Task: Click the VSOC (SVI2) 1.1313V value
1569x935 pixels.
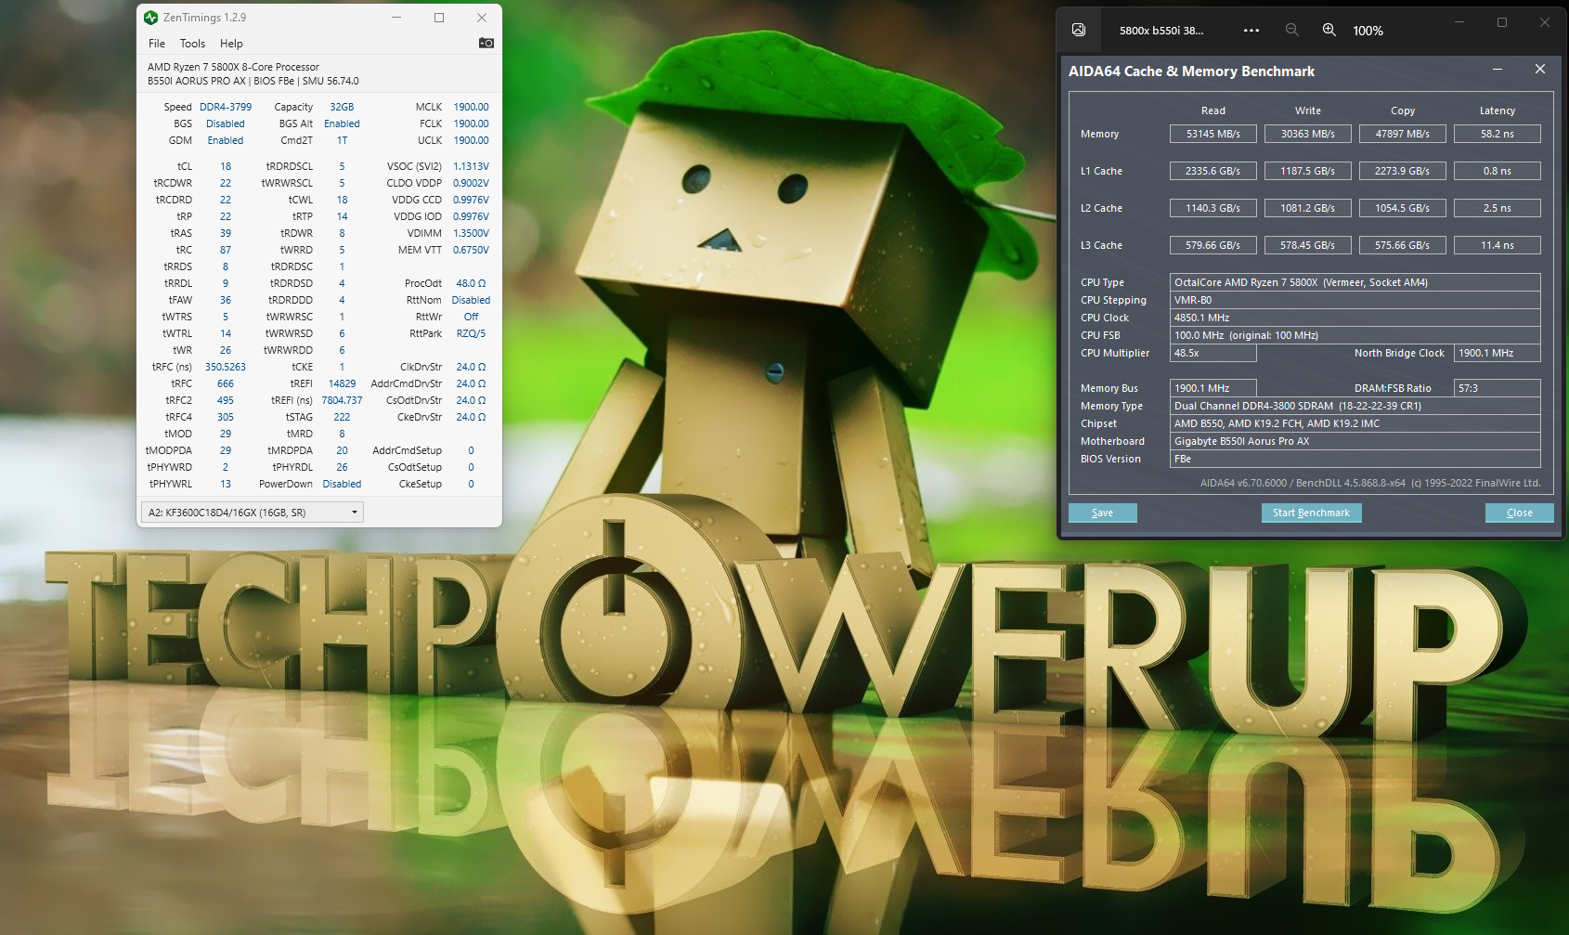Action: pyautogui.click(x=471, y=166)
